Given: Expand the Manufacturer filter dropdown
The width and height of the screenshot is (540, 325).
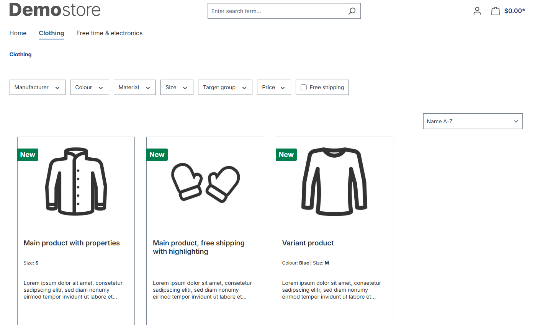Looking at the screenshot, I should tap(38, 87).
